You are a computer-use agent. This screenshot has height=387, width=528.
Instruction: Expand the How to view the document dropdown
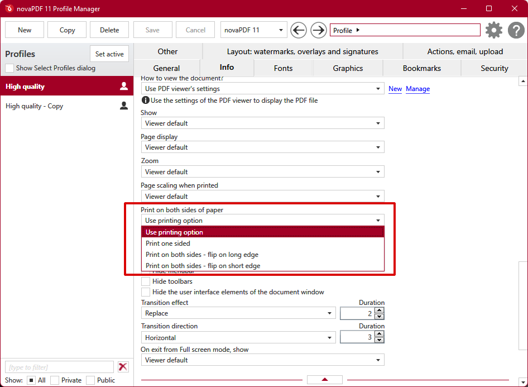coord(263,89)
